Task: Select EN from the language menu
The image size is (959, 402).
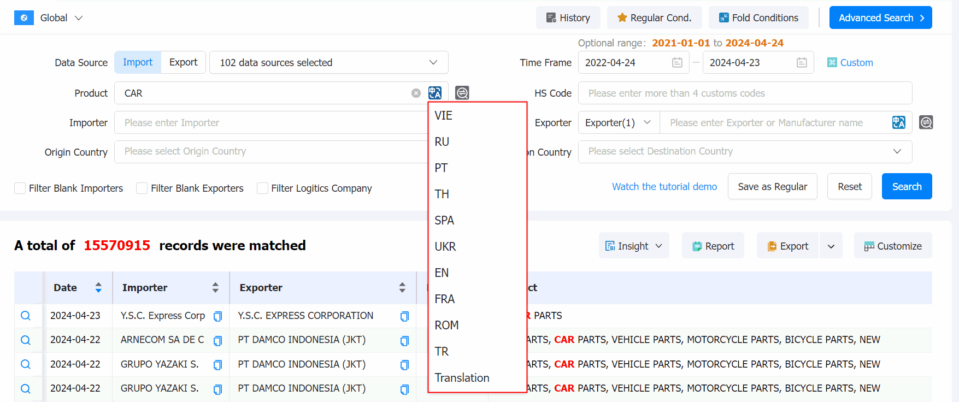Action: [442, 273]
